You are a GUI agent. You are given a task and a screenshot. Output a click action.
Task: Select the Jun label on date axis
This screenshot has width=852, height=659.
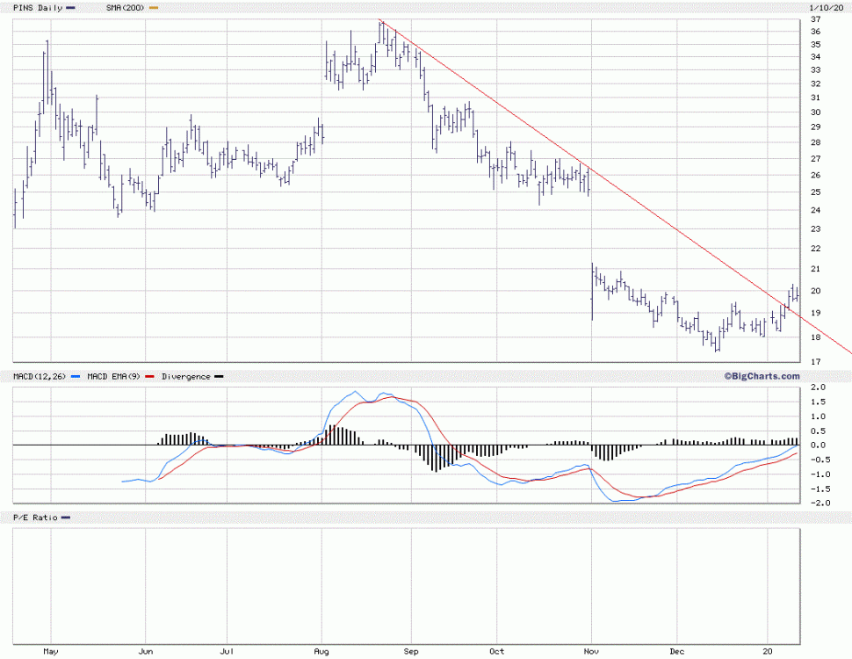click(x=146, y=651)
